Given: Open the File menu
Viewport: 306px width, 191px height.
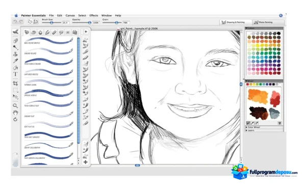Looking at the screenshot, I should (x=52, y=15).
